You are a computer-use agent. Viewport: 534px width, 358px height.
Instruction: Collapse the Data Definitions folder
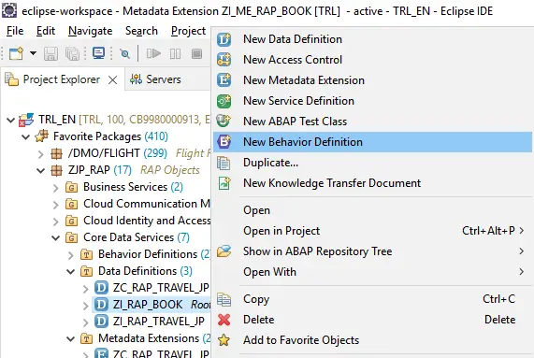[70, 272]
